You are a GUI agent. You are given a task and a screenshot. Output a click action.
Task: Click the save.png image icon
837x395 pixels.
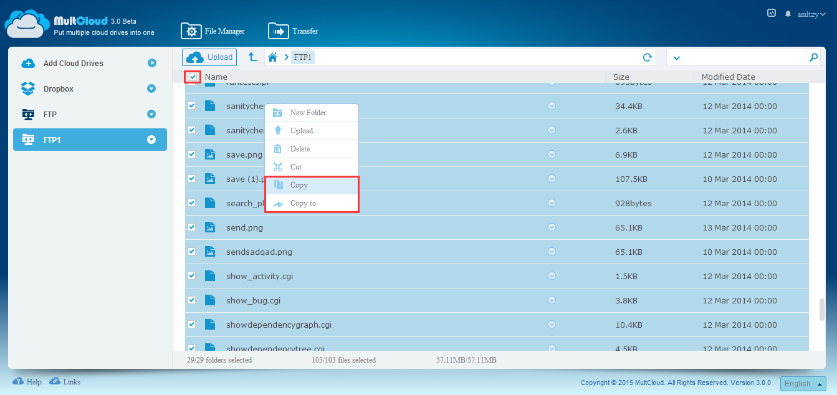210,155
